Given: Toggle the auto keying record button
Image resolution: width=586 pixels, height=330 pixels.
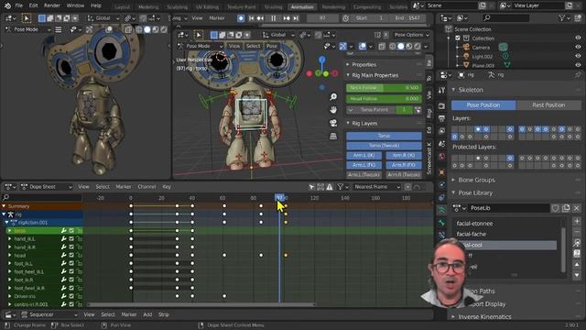Looking at the screenshot, I should [241, 18].
